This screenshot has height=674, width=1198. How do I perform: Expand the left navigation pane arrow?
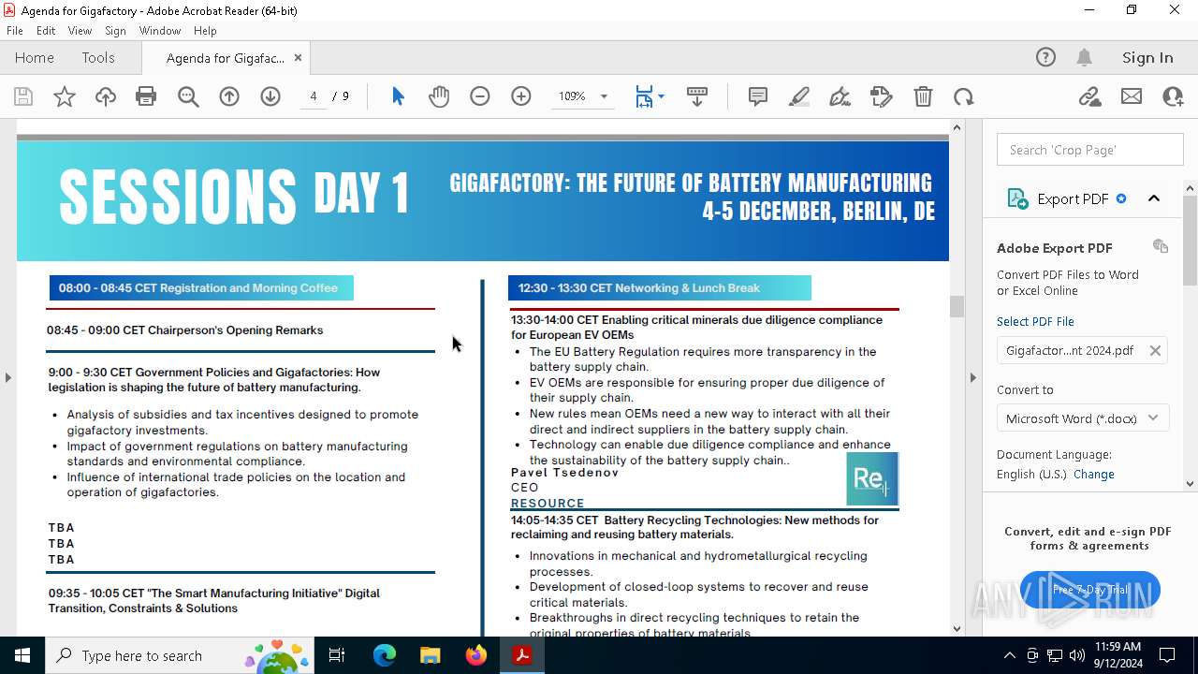coord(8,377)
